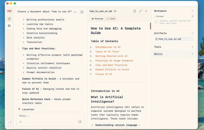This screenshot has height=130, width=204.
Task: Click the Output folder placeholder icon
Action: coord(156,22)
